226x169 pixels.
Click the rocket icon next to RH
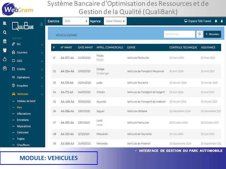pyautogui.click(x=13, y=44)
